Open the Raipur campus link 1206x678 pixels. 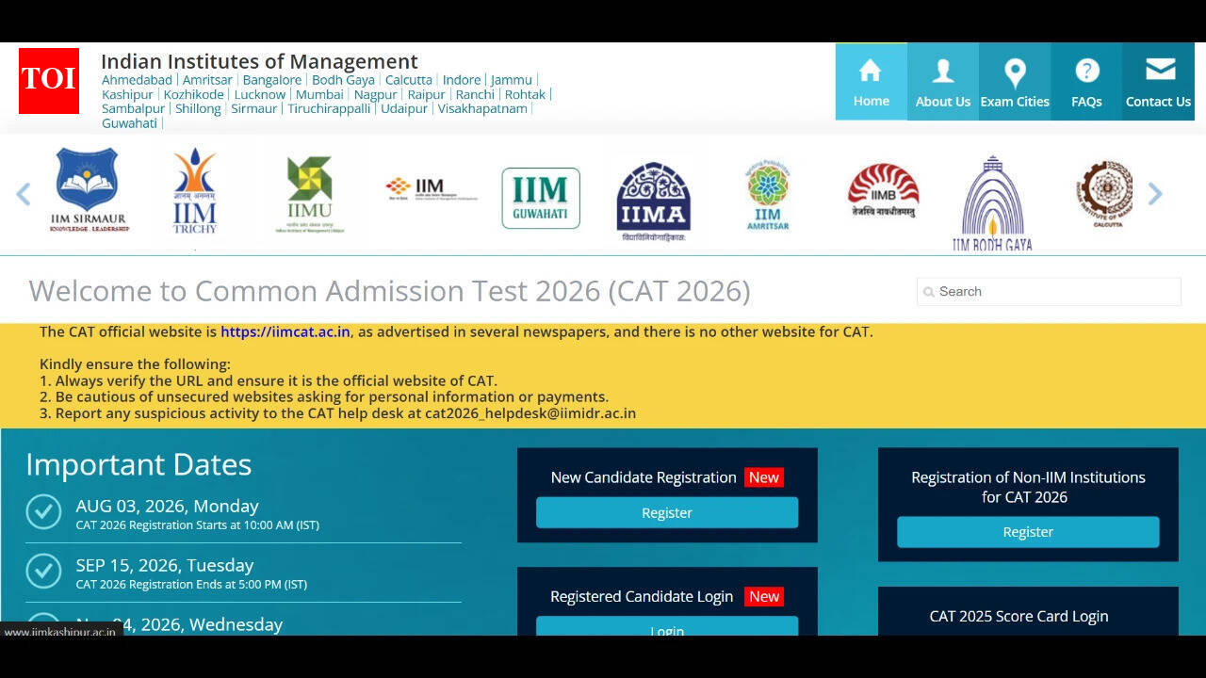pos(427,94)
